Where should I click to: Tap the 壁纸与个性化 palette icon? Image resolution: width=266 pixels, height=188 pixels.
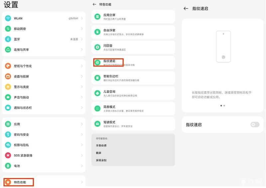point(8,66)
